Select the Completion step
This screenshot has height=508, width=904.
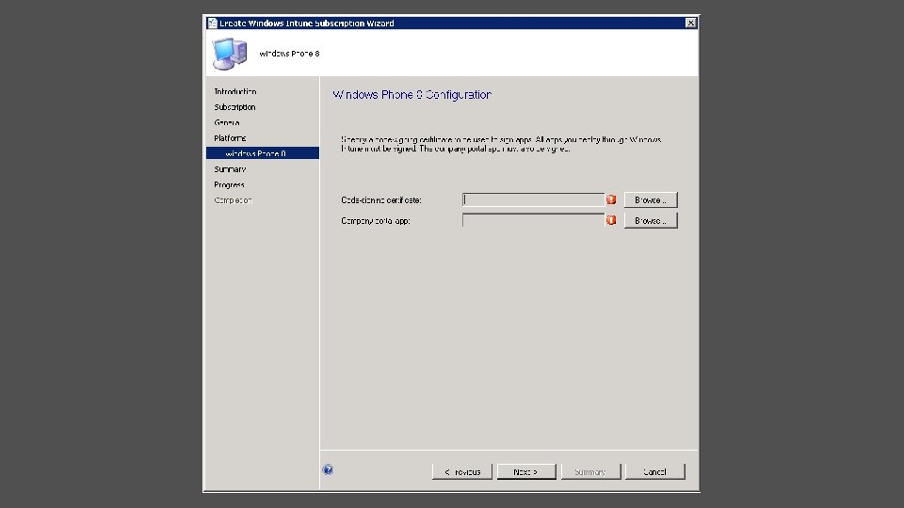tap(233, 200)
